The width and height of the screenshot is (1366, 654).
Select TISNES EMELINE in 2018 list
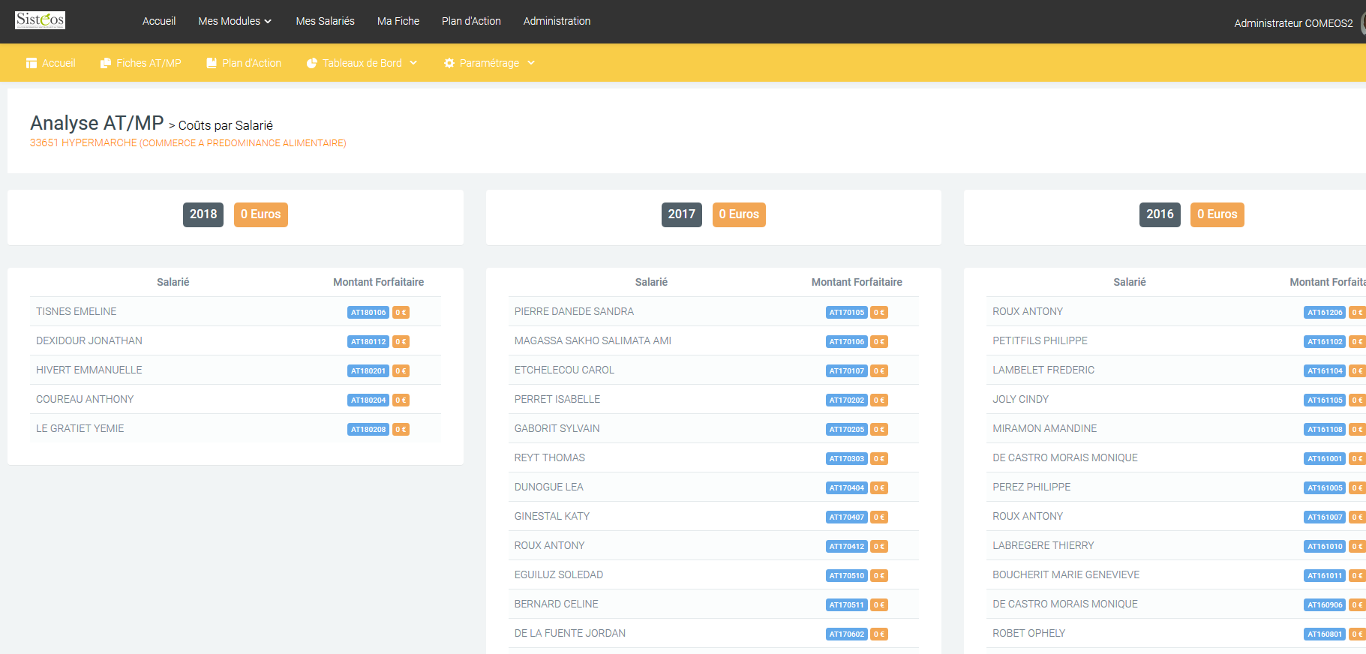coord(77,311)
